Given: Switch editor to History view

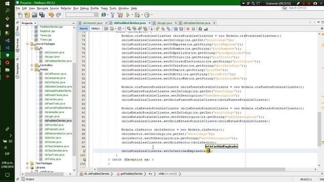Looking at the screenshot, I should click(96, 28).
